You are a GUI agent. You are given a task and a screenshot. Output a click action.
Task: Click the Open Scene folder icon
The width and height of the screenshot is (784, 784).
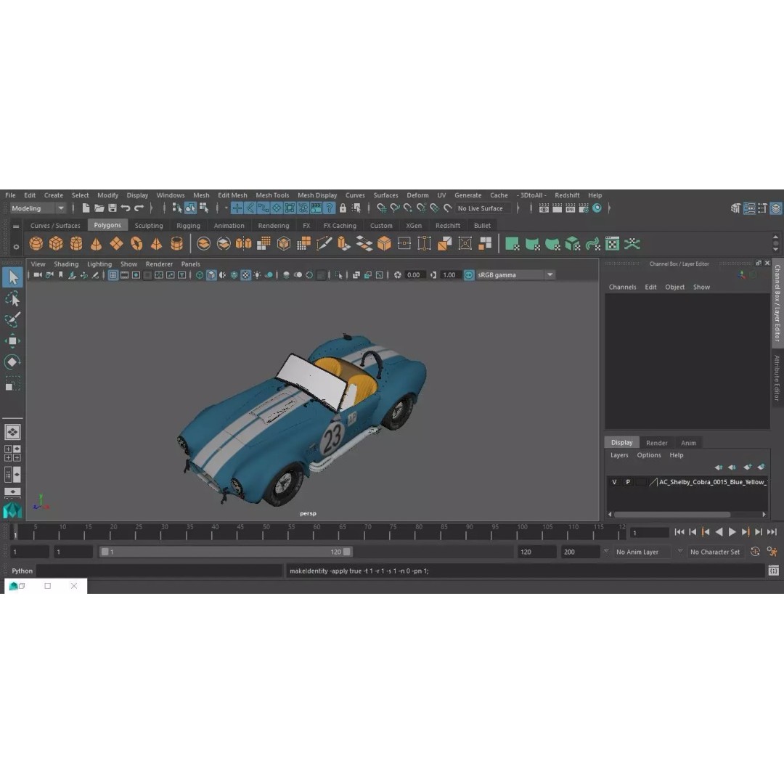[x=99, y=208]
